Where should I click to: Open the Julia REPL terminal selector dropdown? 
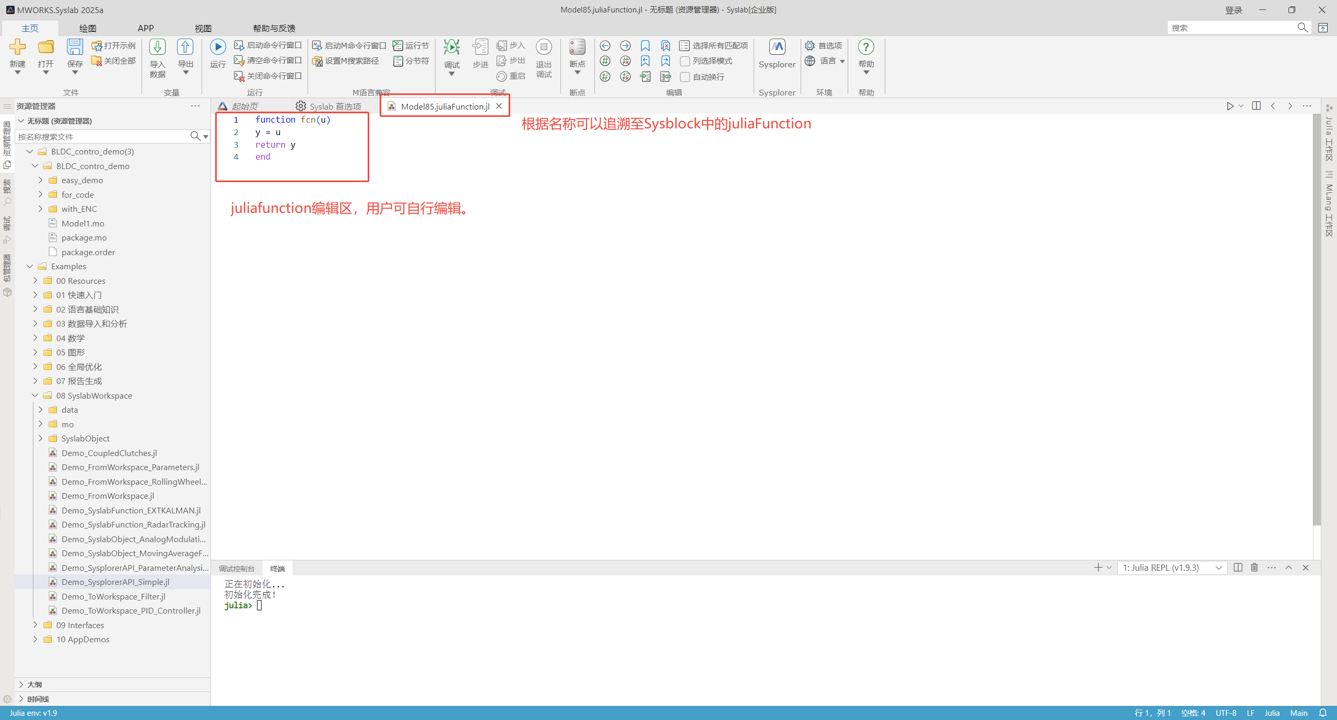[1172, 568]
